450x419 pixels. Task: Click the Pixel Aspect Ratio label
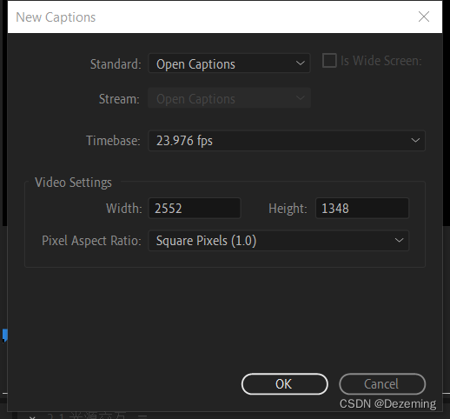click(x=91, y=241)
